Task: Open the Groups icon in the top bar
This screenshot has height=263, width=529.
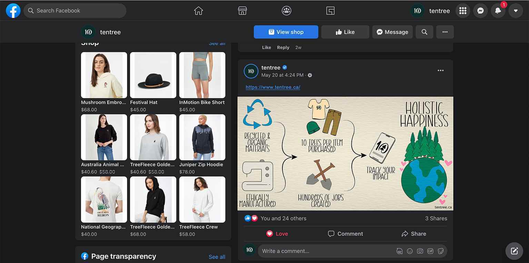Action: pyautogui.click(x=286, y=11)
